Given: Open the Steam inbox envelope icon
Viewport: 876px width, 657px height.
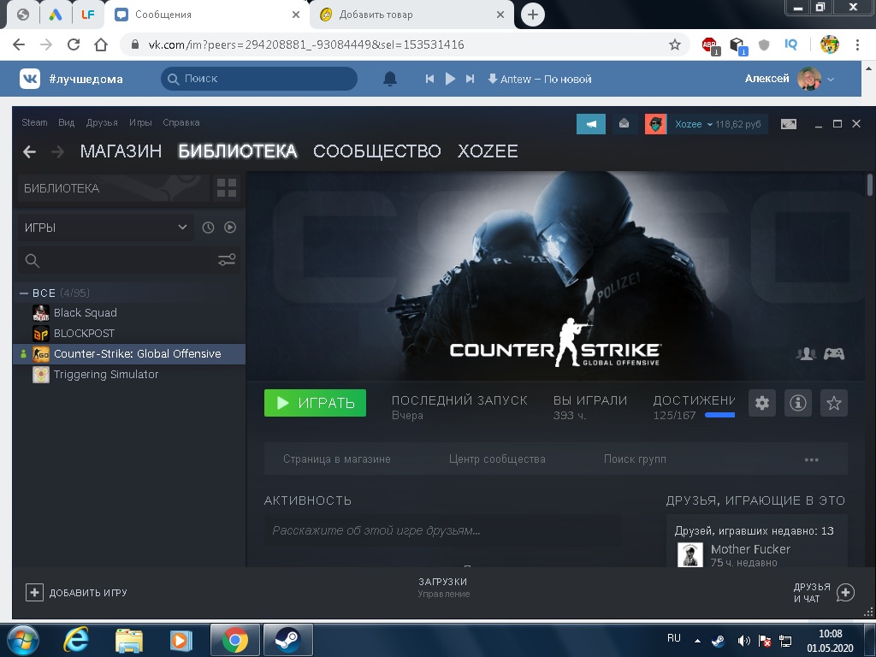Looking at the screenshot, I should pos(624,124).
